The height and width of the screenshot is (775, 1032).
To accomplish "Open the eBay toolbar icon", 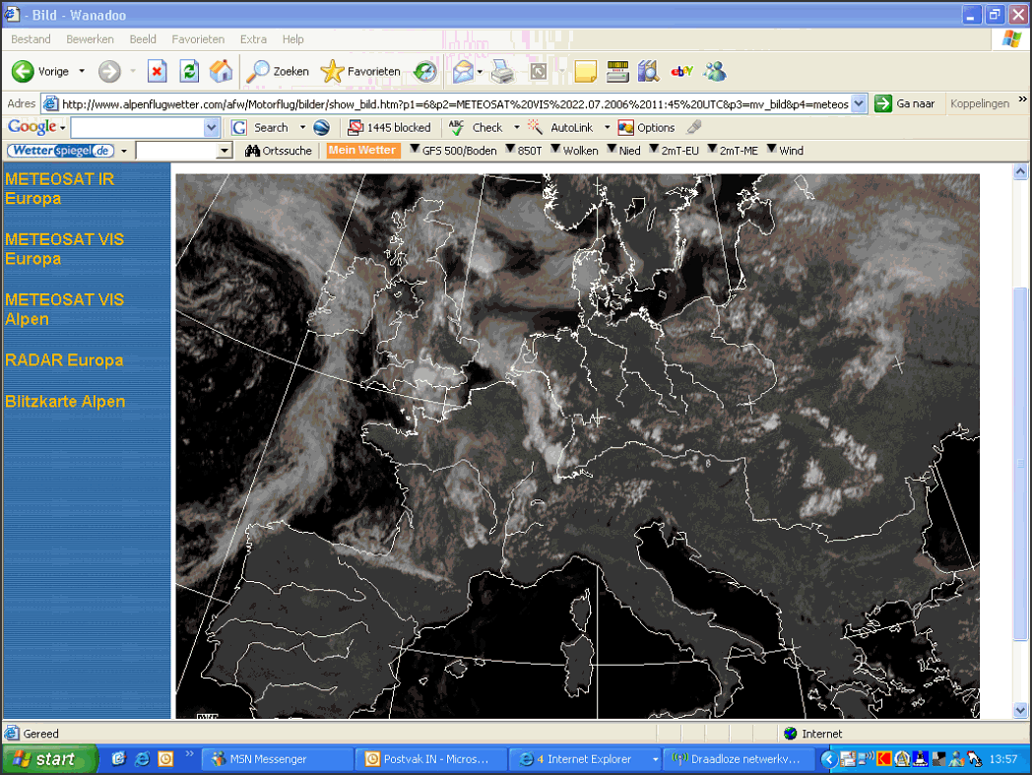I will coord(681,71).
